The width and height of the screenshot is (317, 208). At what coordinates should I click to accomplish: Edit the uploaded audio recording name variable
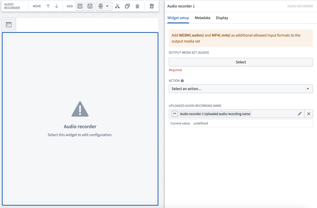pyautogui.click(x=299, y=114)
